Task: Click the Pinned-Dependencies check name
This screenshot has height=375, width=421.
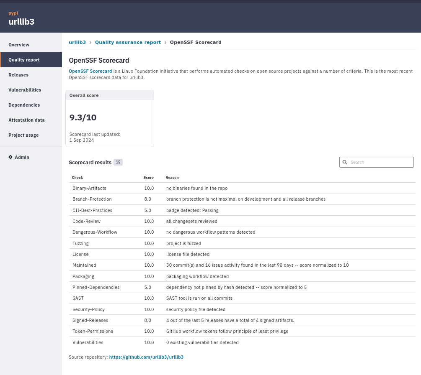Action: pyautogui.click(x=96, y=287)
